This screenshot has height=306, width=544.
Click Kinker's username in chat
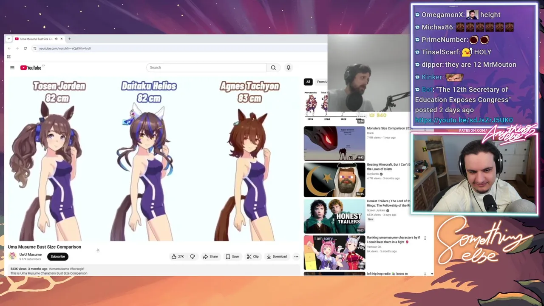[x=432, y=77]
